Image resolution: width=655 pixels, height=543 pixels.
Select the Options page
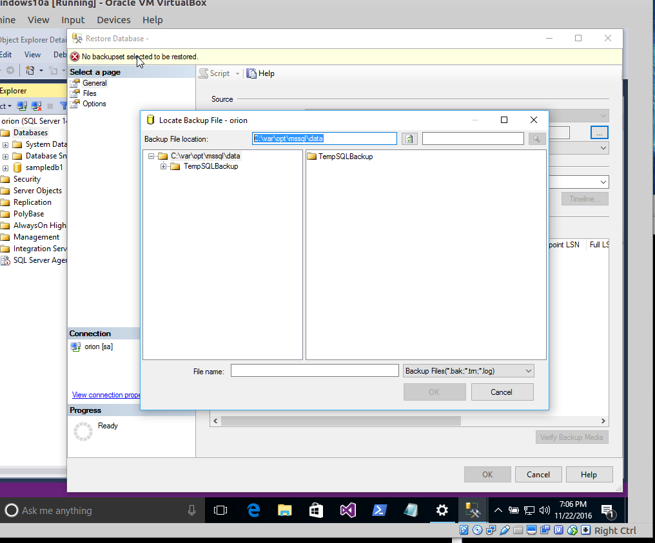point(94,104)
